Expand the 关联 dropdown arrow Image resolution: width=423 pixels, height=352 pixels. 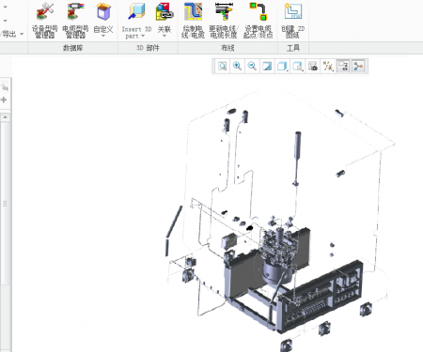[164, 36]
